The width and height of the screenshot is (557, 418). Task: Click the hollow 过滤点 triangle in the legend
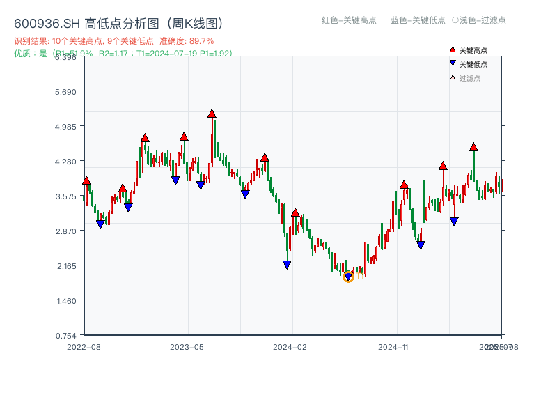tap(453, 77)
